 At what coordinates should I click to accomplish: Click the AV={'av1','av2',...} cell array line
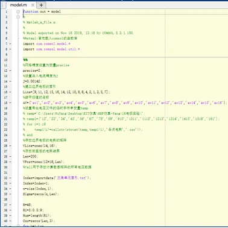125,103
